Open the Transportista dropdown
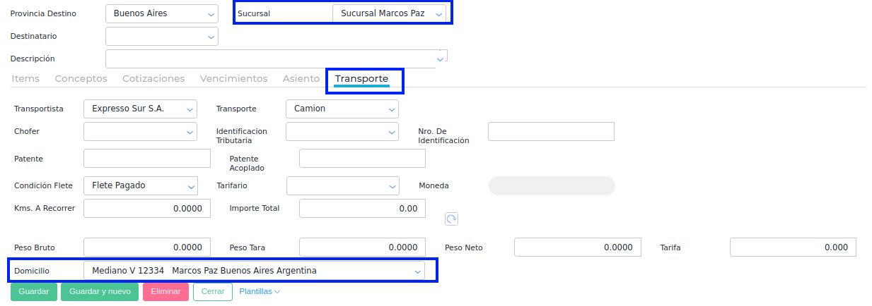This screenshot has width=872, height=306. click(x=140, y=109)
